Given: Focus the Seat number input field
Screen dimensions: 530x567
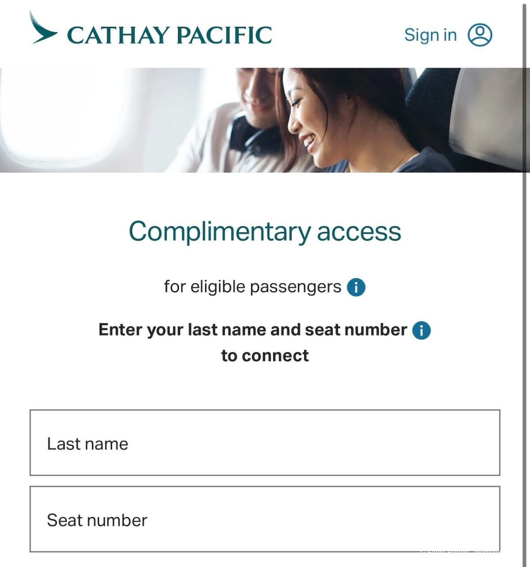Looking at the screenshot, I should pos(265,519).
